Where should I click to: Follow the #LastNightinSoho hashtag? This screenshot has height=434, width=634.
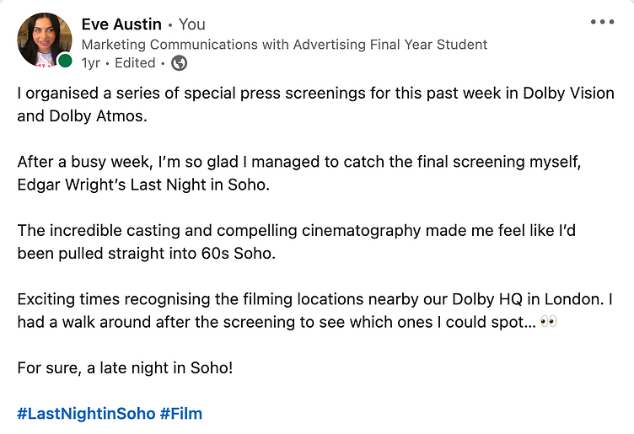pos(86,414)
